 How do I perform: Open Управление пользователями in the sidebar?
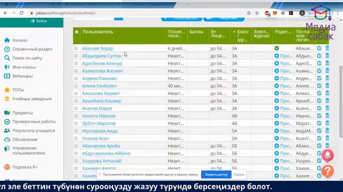point(28,150)
